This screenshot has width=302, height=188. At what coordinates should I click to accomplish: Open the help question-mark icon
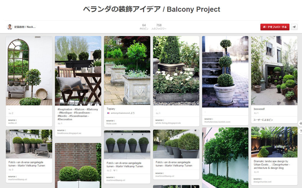pyautogui.click(x=300, y=131)
